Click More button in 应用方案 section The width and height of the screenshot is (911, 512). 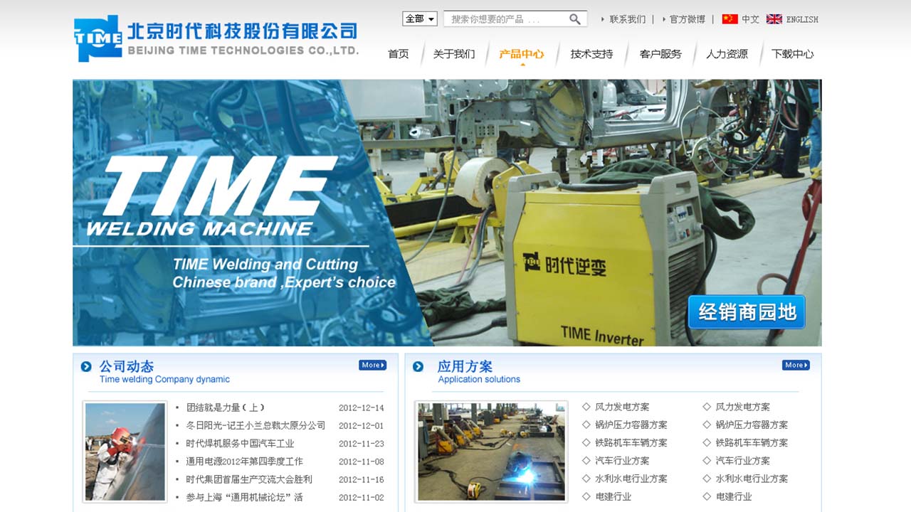pyautogui.click(x=796, y=366)
